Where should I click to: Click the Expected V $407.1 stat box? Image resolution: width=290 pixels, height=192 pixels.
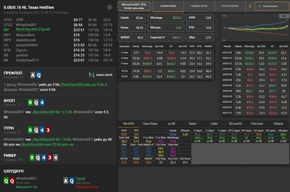pyautogui.click(x=166, y=37)
